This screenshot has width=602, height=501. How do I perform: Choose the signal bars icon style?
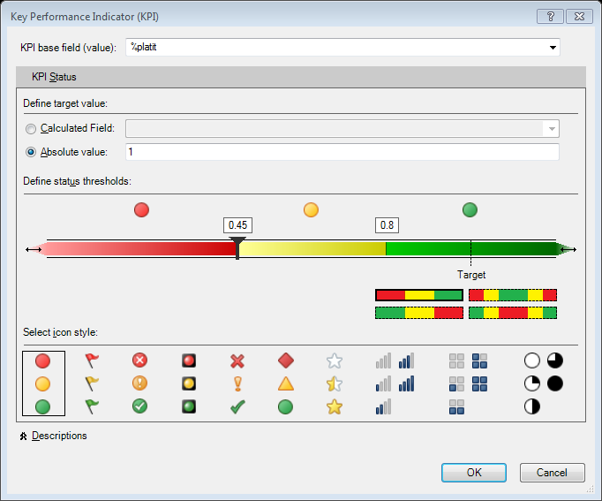pyautogui.click(x=395, y=383)
